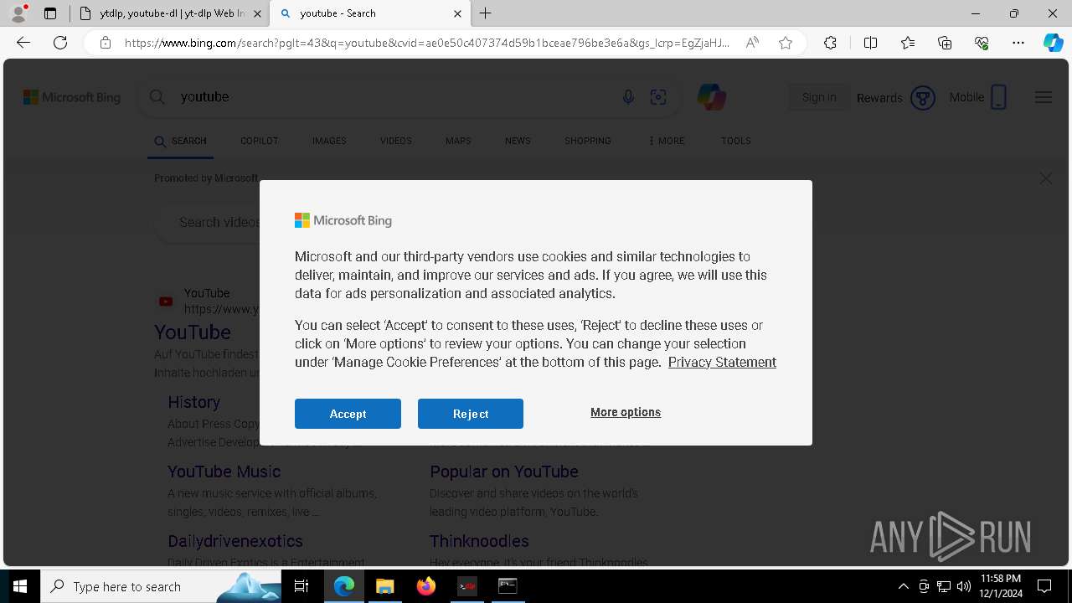Open the browser profile icon
1072x603 pixels.
click(x=18, y=13)
